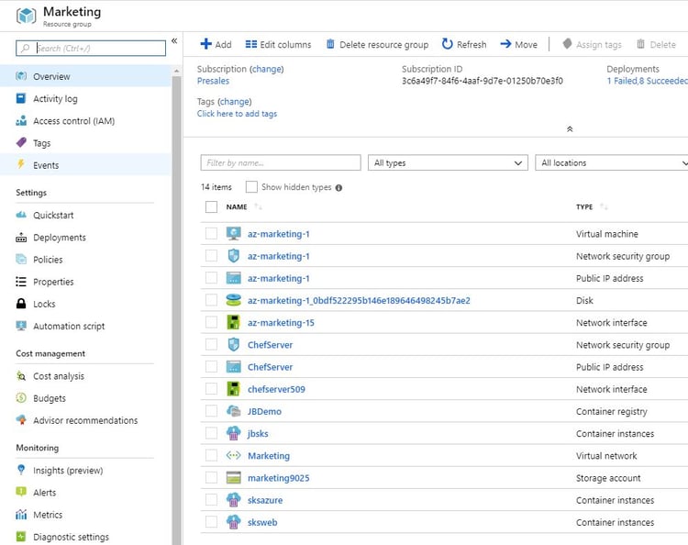688x545 pixels.
Task: Check the az-marketing-1 Disk row checkbox
Action: tap(211, 300)
